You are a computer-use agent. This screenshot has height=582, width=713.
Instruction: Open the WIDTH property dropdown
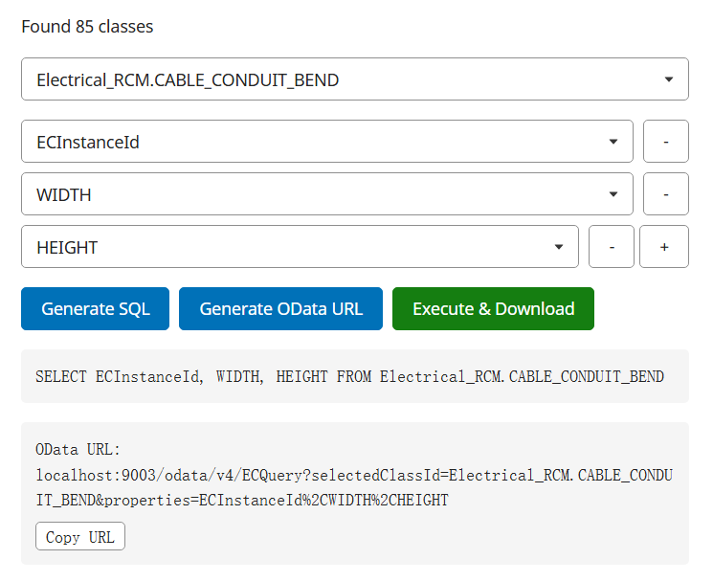(x=327, y=194)
